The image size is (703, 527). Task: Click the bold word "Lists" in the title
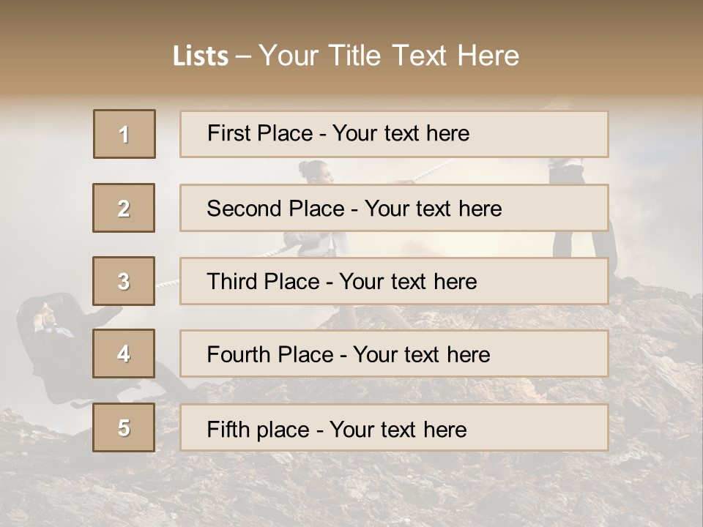coord(200,56)
